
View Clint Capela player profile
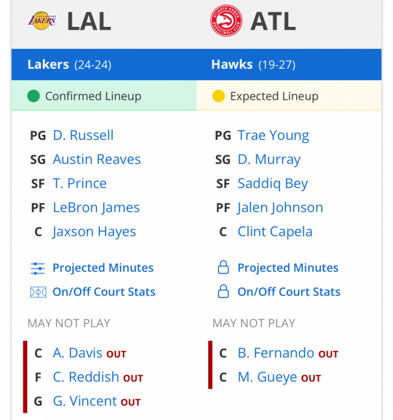[x=275, y=232]
